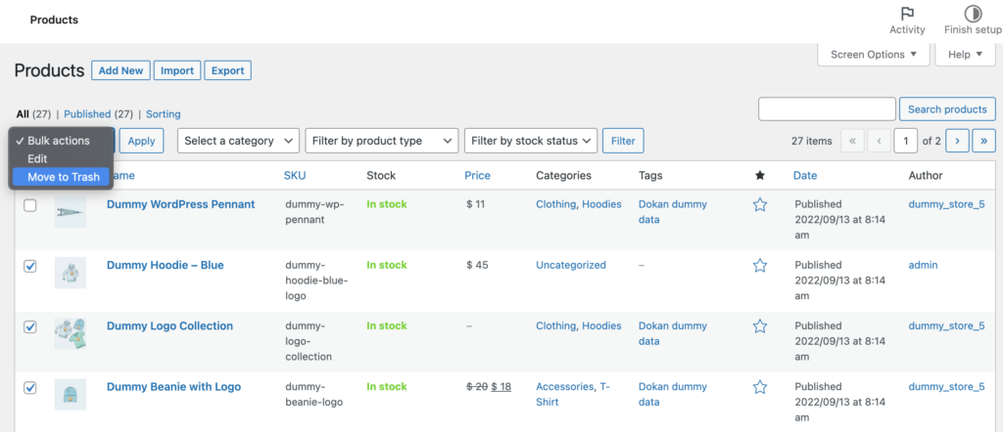Open the Uncategorized category link
The width and height of the screenshot is (1003, 432).
[571, 266]
